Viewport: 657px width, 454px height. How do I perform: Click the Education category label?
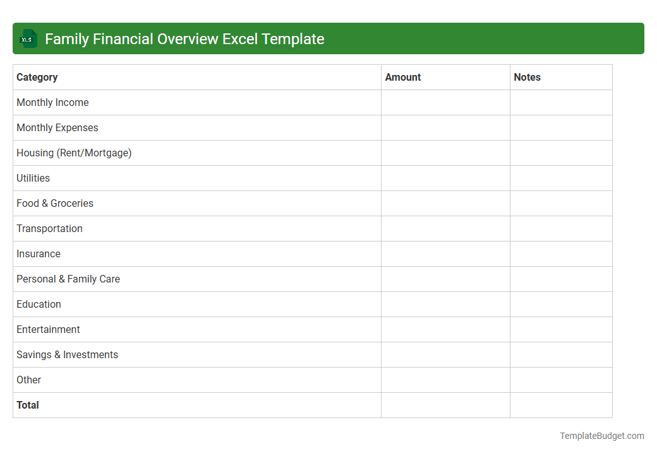click(x=39, y=304)
